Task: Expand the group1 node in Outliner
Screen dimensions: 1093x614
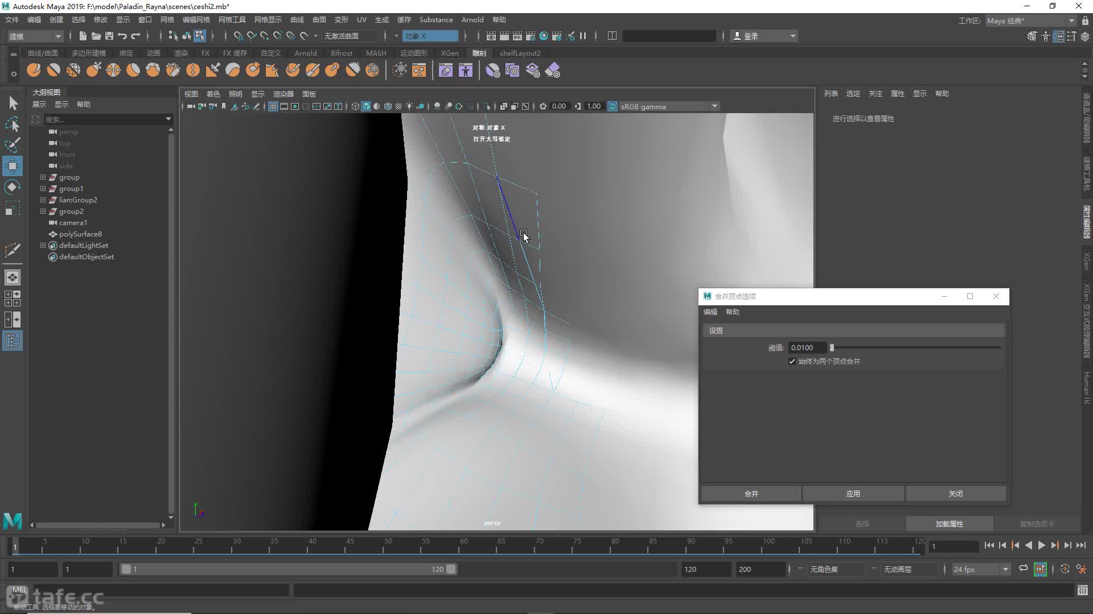Action: click(43, 189)
